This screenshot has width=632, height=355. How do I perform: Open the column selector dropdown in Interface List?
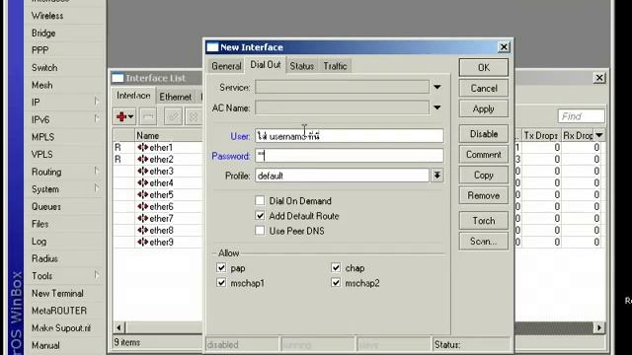599,135
